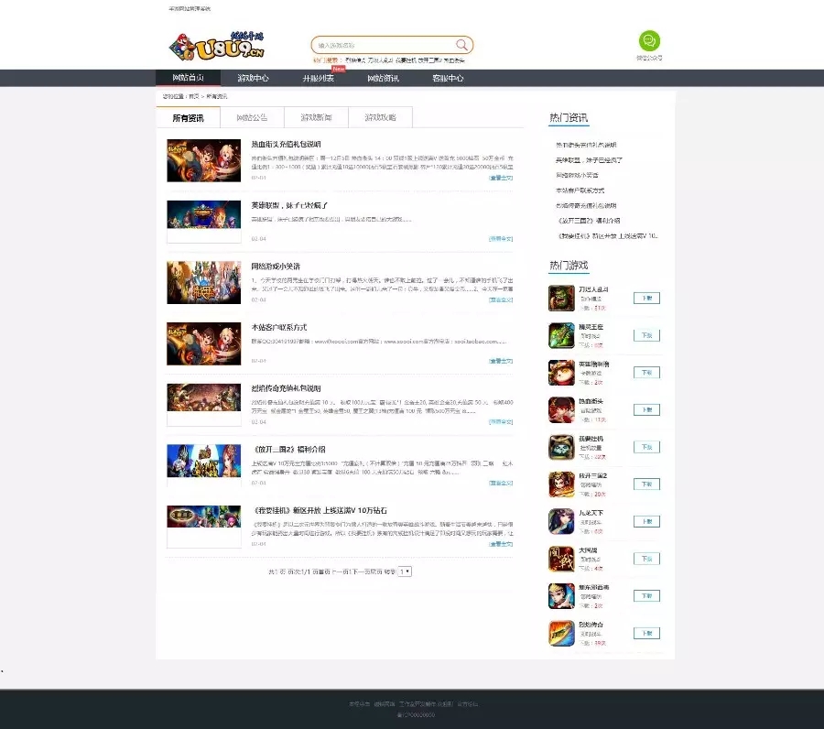Open 网站资讯 in navigation bar

click(383, 78)
